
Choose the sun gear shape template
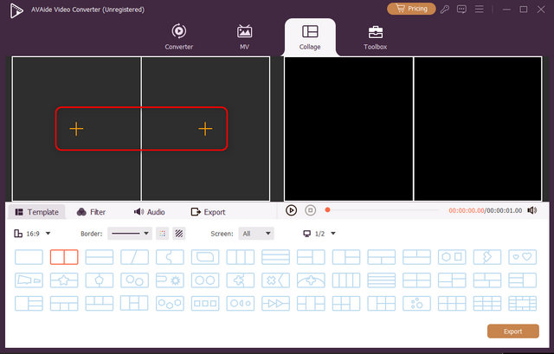click(170, 280)
